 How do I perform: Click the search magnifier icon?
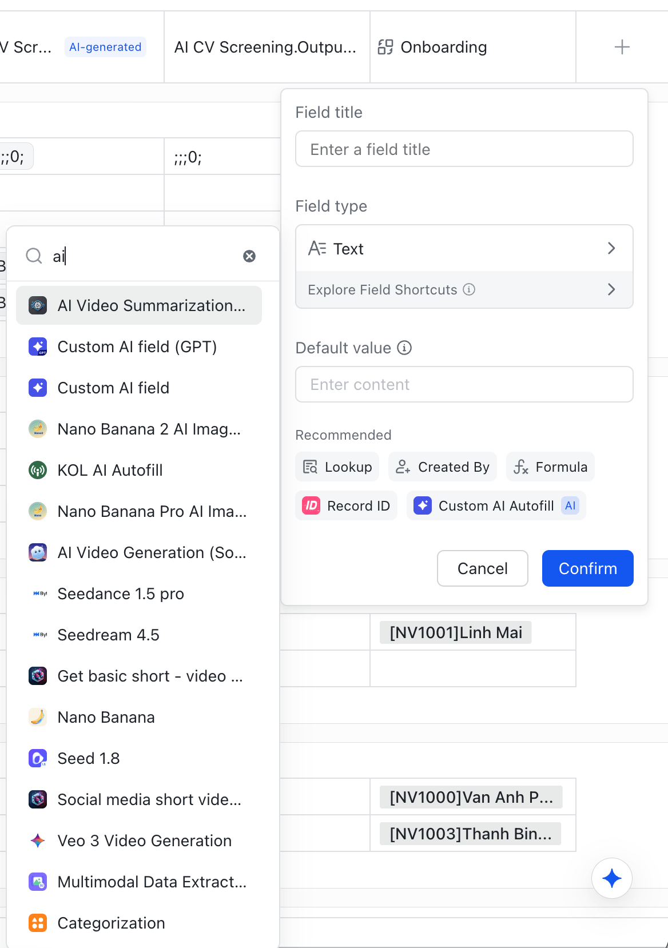[x=34, y=256]
